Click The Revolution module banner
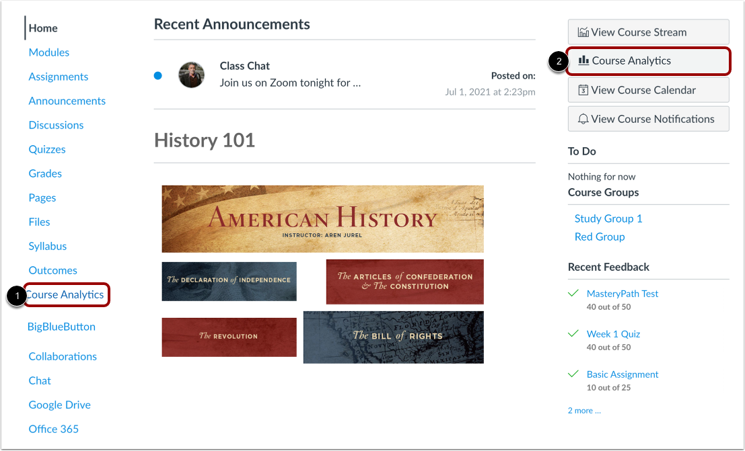745x451 pixels. click(x=229, y=337)
